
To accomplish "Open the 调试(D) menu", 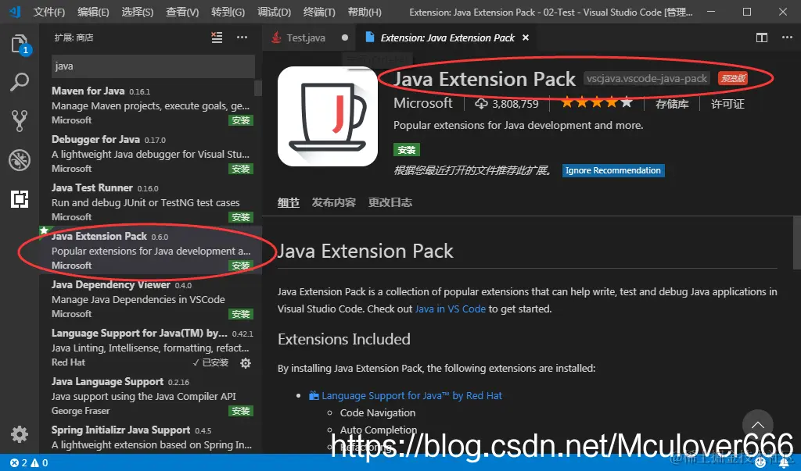I will click(275, 12).
